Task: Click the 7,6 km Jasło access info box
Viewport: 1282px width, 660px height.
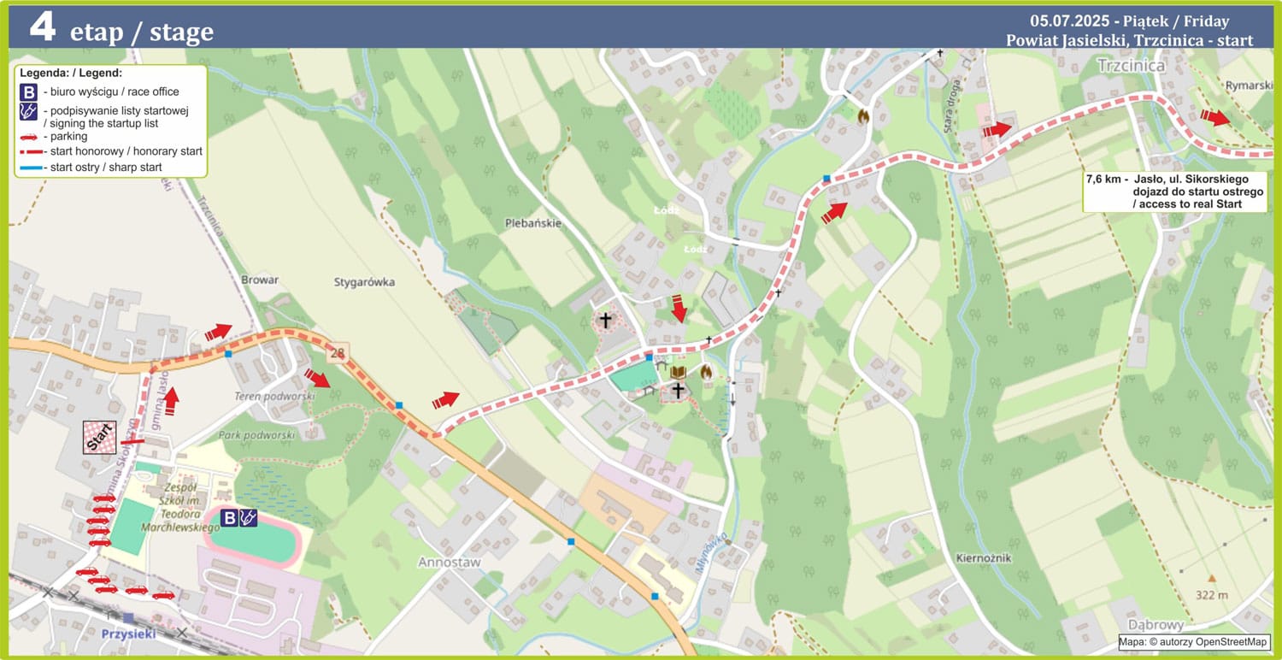Action: (1173, 192)
